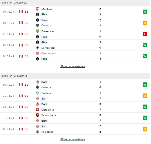The height and width of the screenshot is (144, 151).
Task: Click the Cosenza team crest icon
Action: (x=37, y=25)
